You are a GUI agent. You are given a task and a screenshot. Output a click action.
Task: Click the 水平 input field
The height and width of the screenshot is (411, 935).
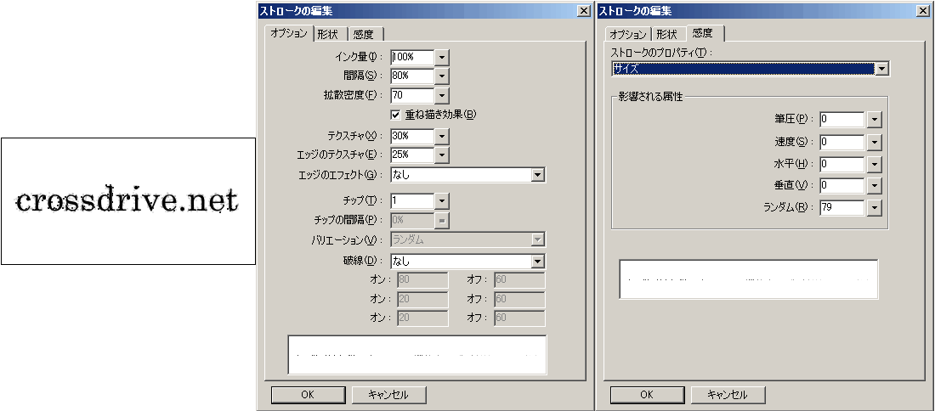842,164
